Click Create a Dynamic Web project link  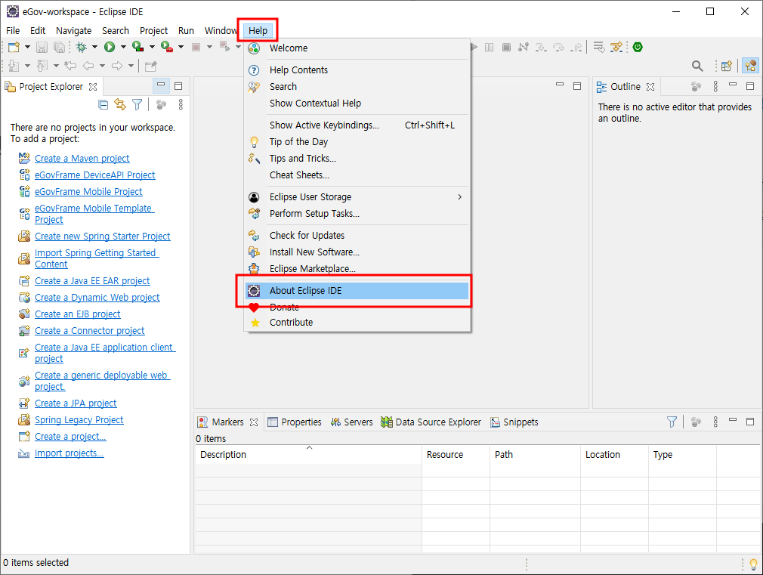(97, 298)
